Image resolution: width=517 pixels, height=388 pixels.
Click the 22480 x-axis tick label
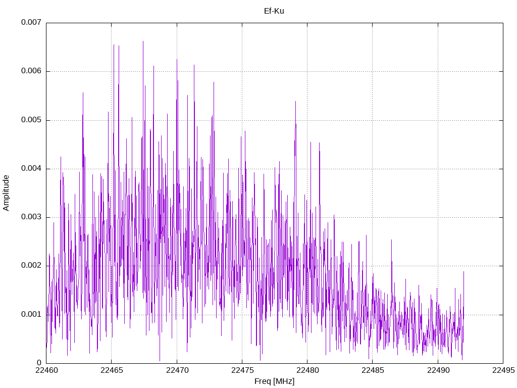[x=307, y=370]
